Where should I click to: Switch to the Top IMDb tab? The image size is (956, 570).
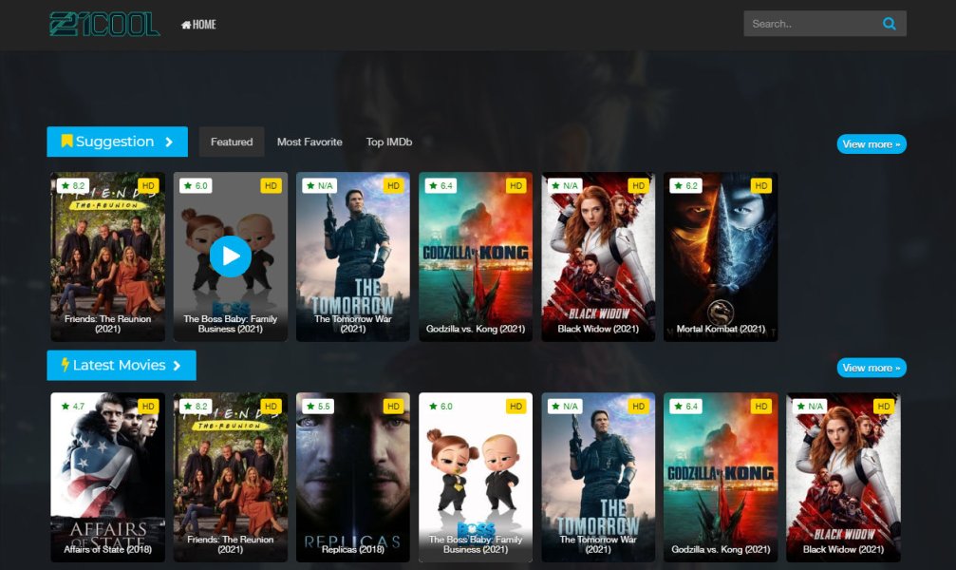(x=389, y=142)
